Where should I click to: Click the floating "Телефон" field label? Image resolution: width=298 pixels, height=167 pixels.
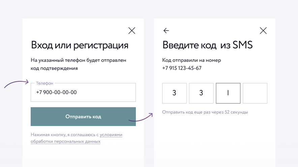click(x=44, y=83)
